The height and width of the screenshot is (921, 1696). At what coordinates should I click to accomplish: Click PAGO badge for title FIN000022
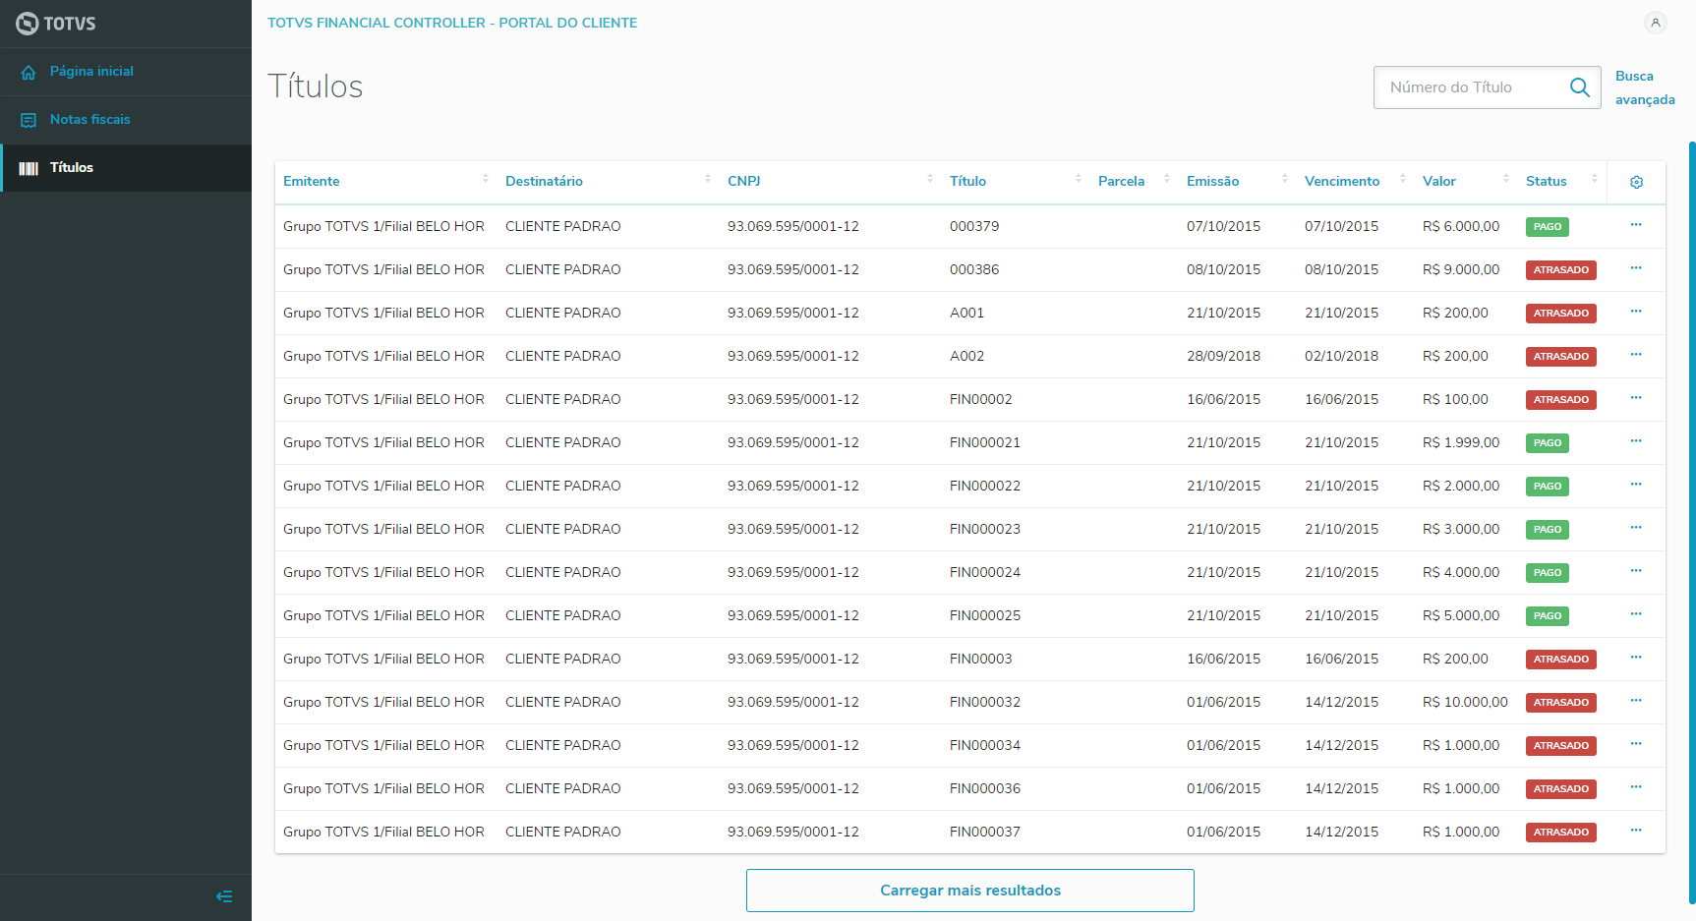pyautogui.click(x=1548, y=487)
